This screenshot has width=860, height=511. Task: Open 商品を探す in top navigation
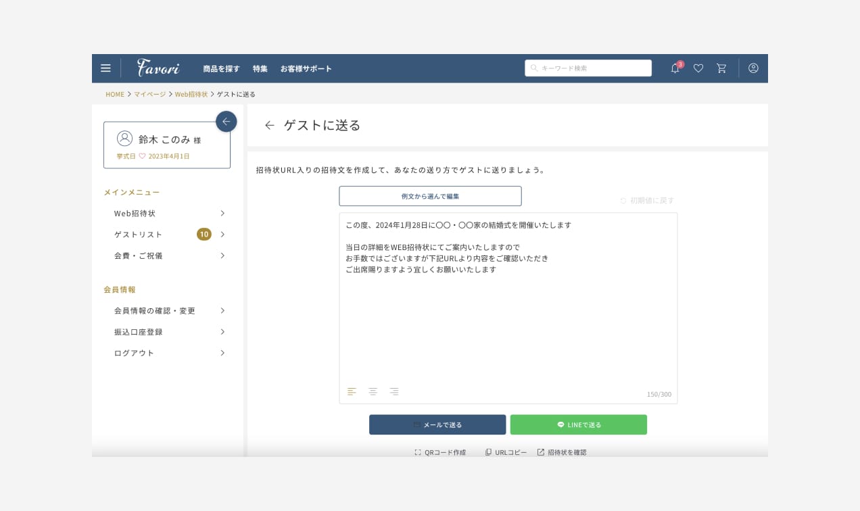click(221, 69)
